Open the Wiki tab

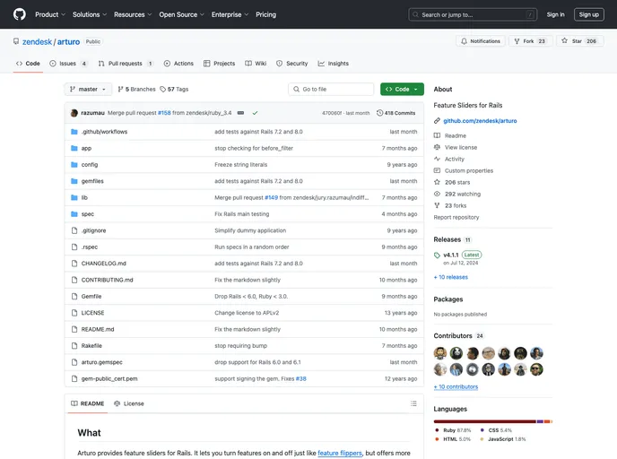(256, 64)
